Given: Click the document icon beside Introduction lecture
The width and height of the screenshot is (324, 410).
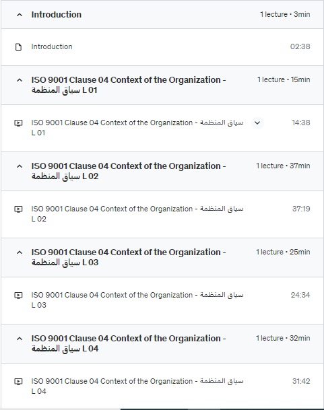Looking at the screenshot, I should tap(18, 47).
